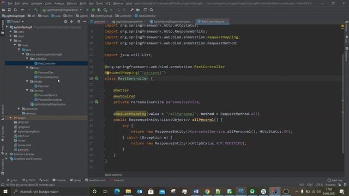349x196 pixels.
Task: Open the Build tool window
Action: point(44,180)
